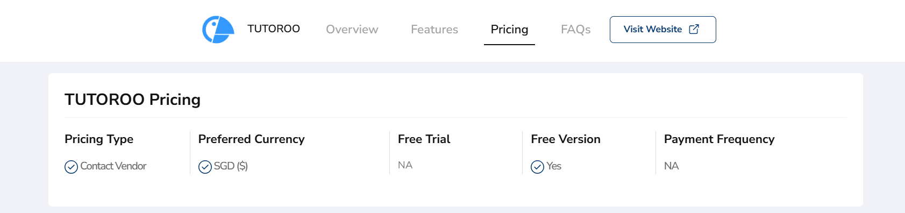Click the Contact Vendor text

(113, 166)
